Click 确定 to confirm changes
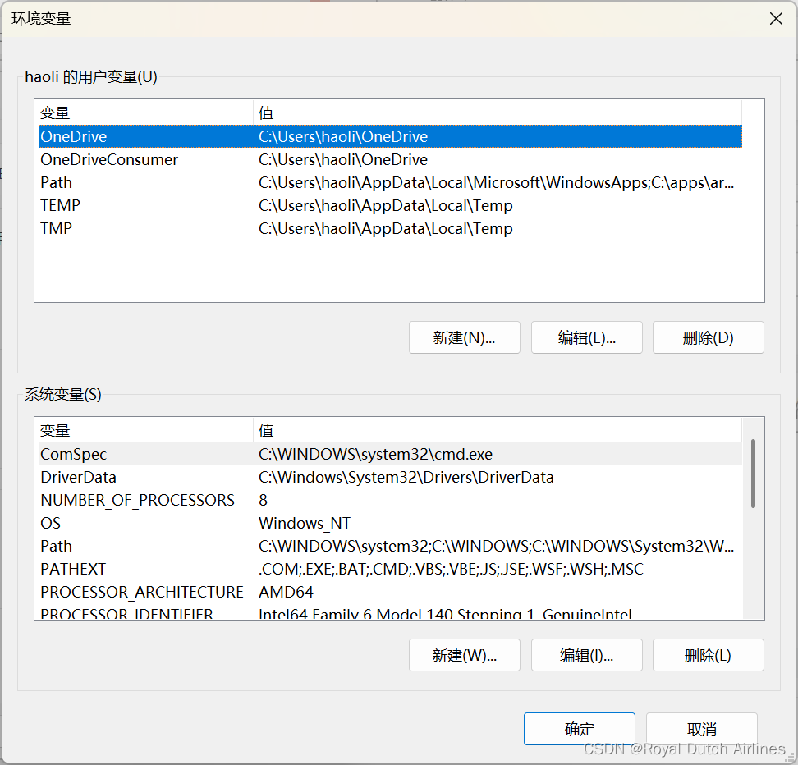This screenshot has height=765, width=798. (x=579, y=729)
